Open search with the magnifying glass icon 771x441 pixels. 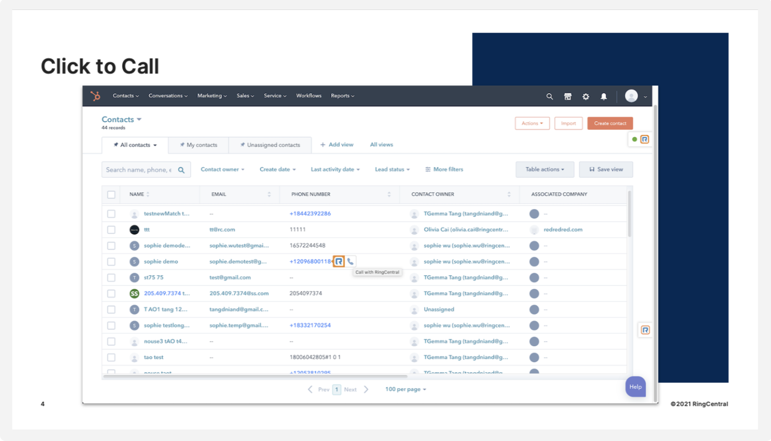coord(549,96)
